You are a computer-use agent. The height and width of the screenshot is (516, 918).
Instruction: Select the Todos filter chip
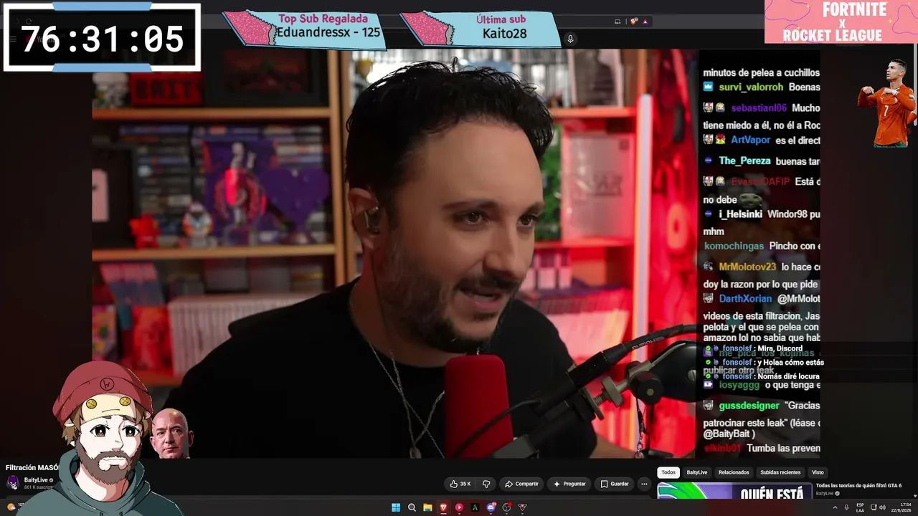click(668, 472)
